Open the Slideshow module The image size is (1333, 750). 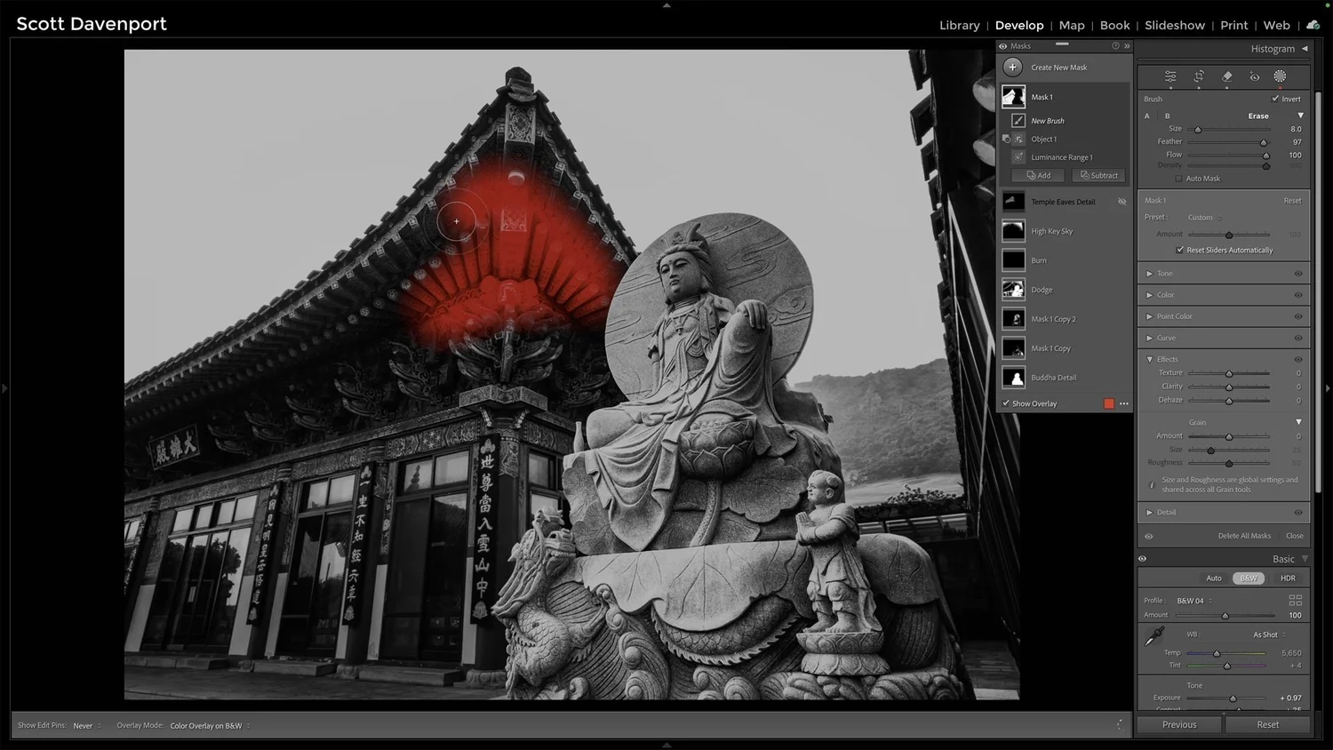1175,25
